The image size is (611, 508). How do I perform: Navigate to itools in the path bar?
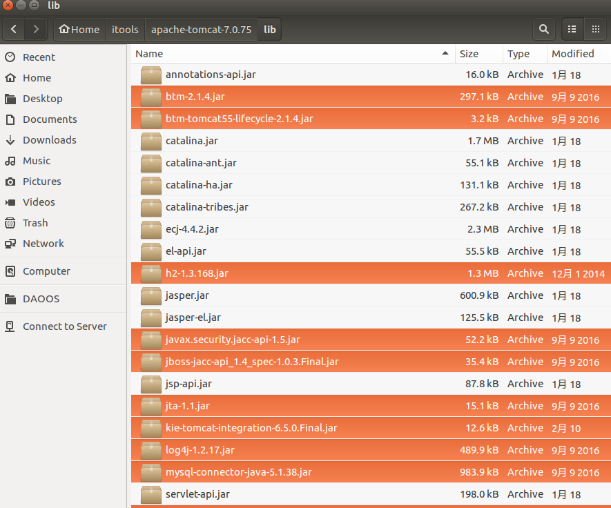click(x=125, y=29)
